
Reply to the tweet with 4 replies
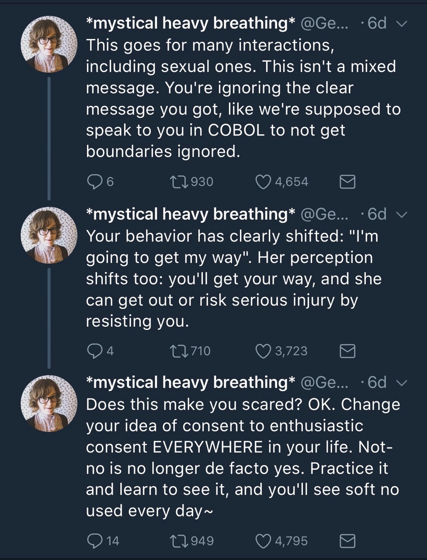[94, 351]
